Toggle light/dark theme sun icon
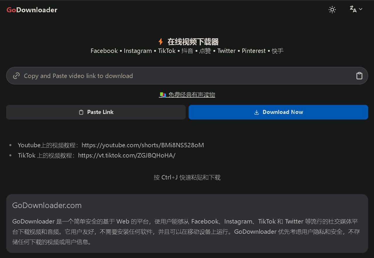 [x=332, y=10]
